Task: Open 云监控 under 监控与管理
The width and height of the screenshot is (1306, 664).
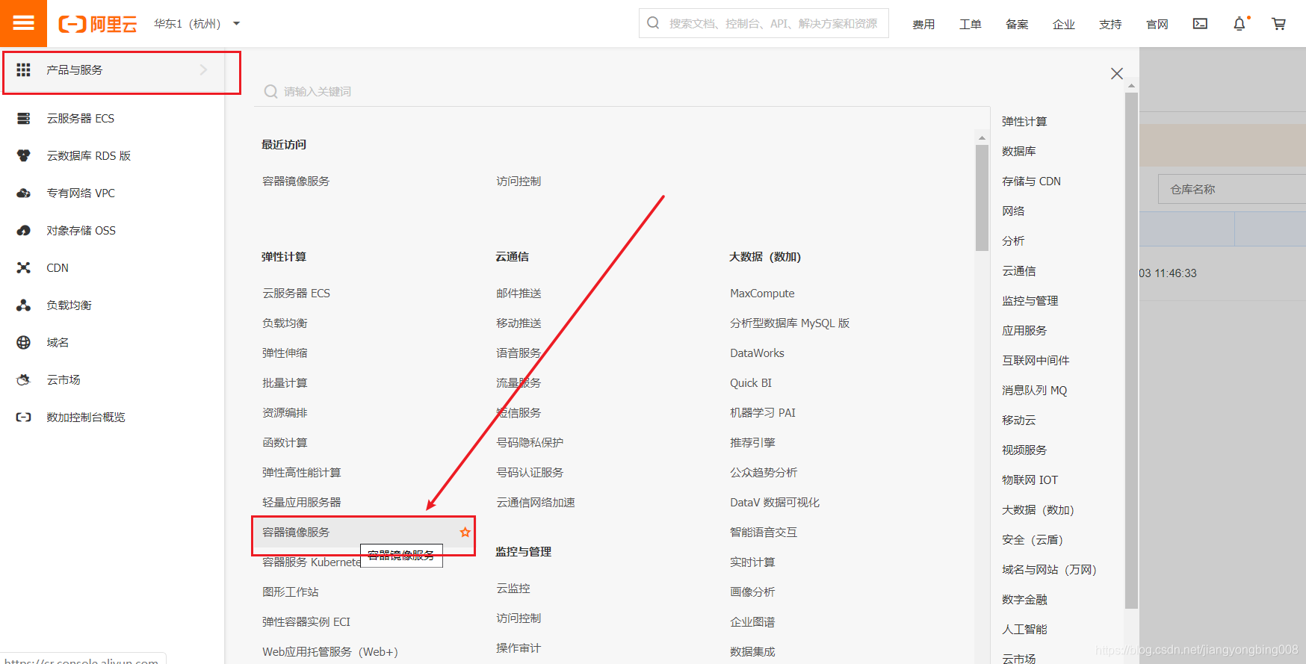Action: pyautogui.click(x=513, y=588)
